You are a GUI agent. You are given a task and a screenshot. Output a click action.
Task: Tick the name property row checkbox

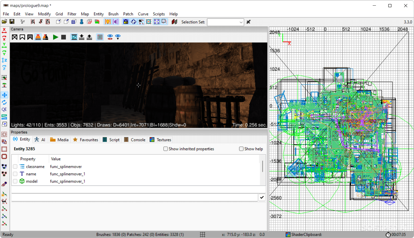15,174
